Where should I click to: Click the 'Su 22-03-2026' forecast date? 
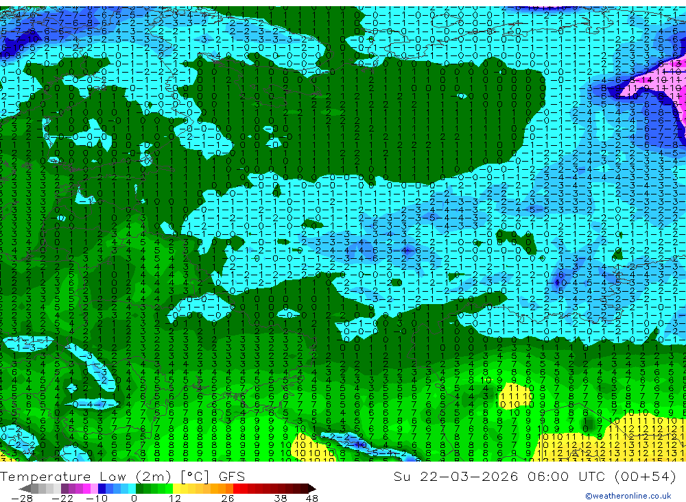(456, 476)
